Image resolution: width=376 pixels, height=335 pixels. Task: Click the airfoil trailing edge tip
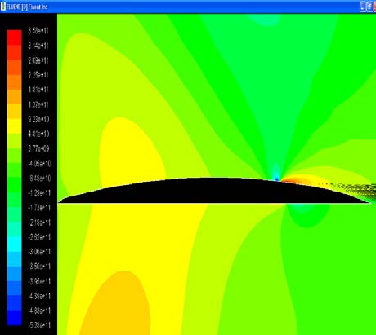(x=369, y=202)
